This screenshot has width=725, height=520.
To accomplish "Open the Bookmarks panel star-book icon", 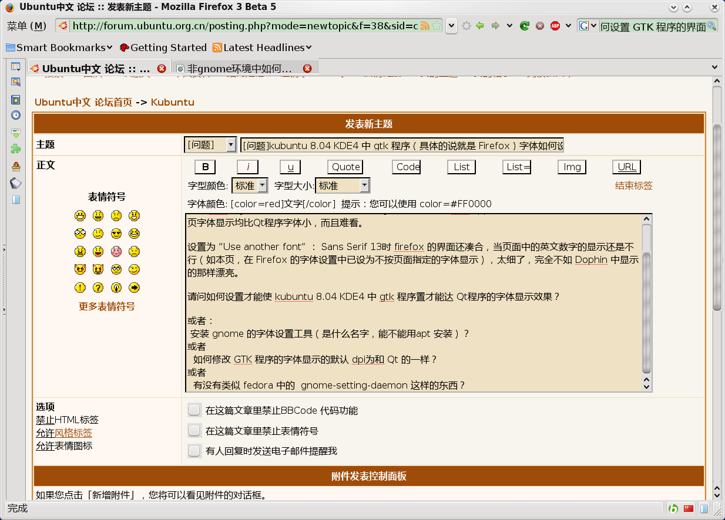I will [x=16, y=100].
